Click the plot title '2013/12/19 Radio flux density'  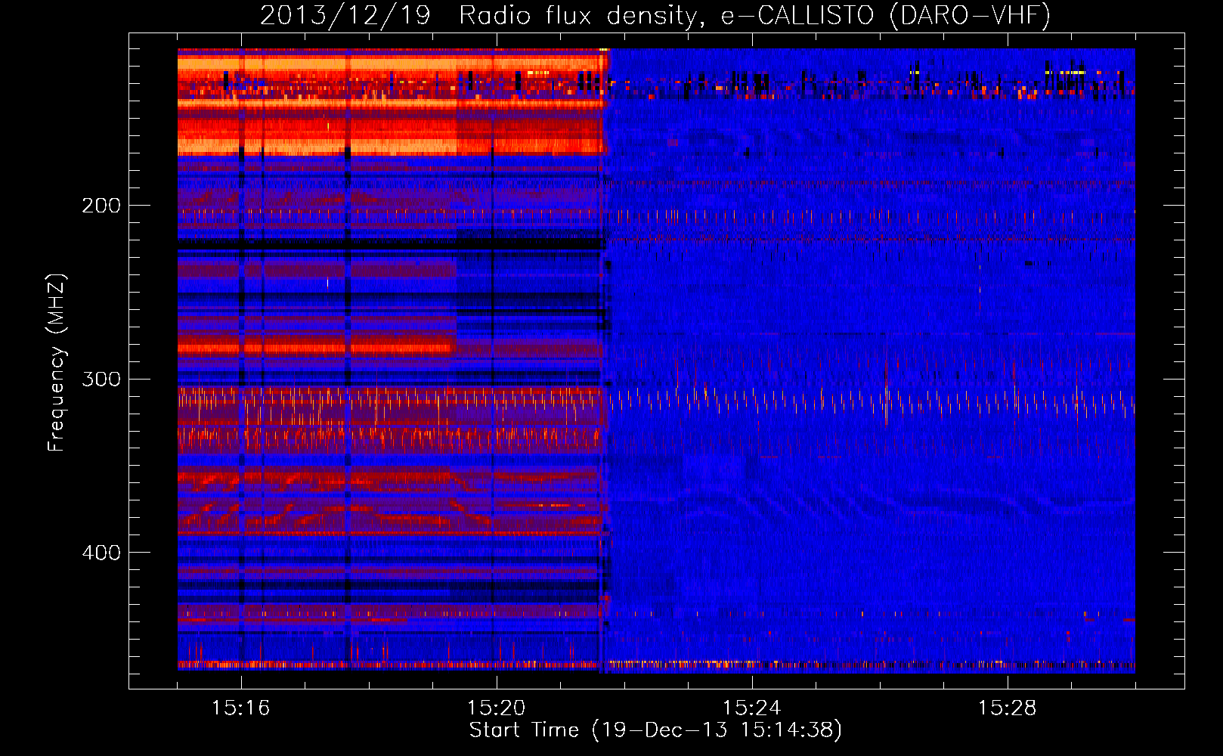click(x=655, y=15)
